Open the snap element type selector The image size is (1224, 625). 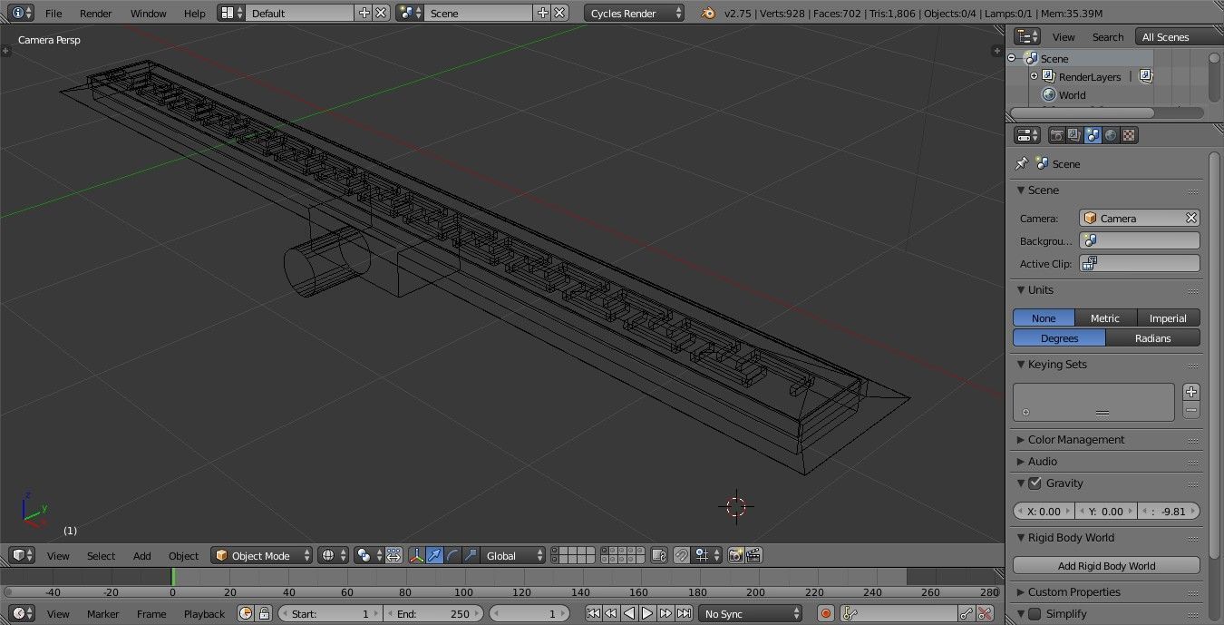tap(706, 555)
